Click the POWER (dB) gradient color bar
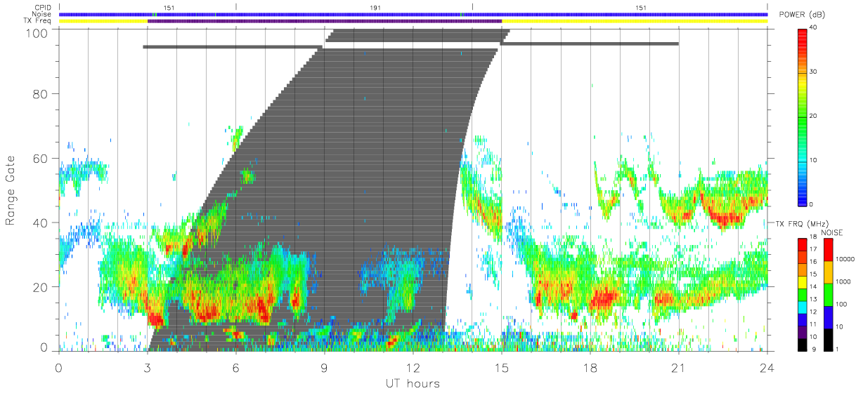Image resolution: width=863 pixels, height=398 pixels. click(803, 116)
